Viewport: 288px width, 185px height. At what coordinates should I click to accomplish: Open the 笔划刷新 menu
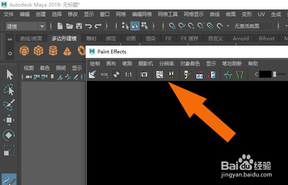click(x=232, y=63)
